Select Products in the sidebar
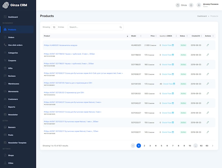This screenshot has height=168, width=222. click(18, 30)
